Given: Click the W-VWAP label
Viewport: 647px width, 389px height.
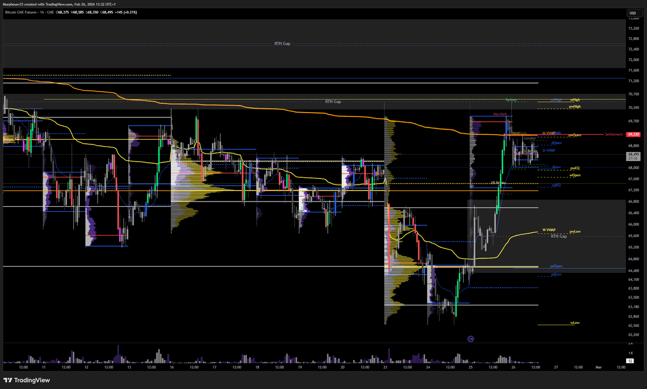Looking at the screenshot, I should point(549,230).
